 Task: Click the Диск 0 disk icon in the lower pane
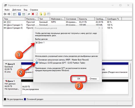pos(6,64)
